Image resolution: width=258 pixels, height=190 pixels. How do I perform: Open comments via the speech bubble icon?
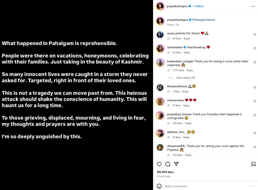click(x=168, y=164)
